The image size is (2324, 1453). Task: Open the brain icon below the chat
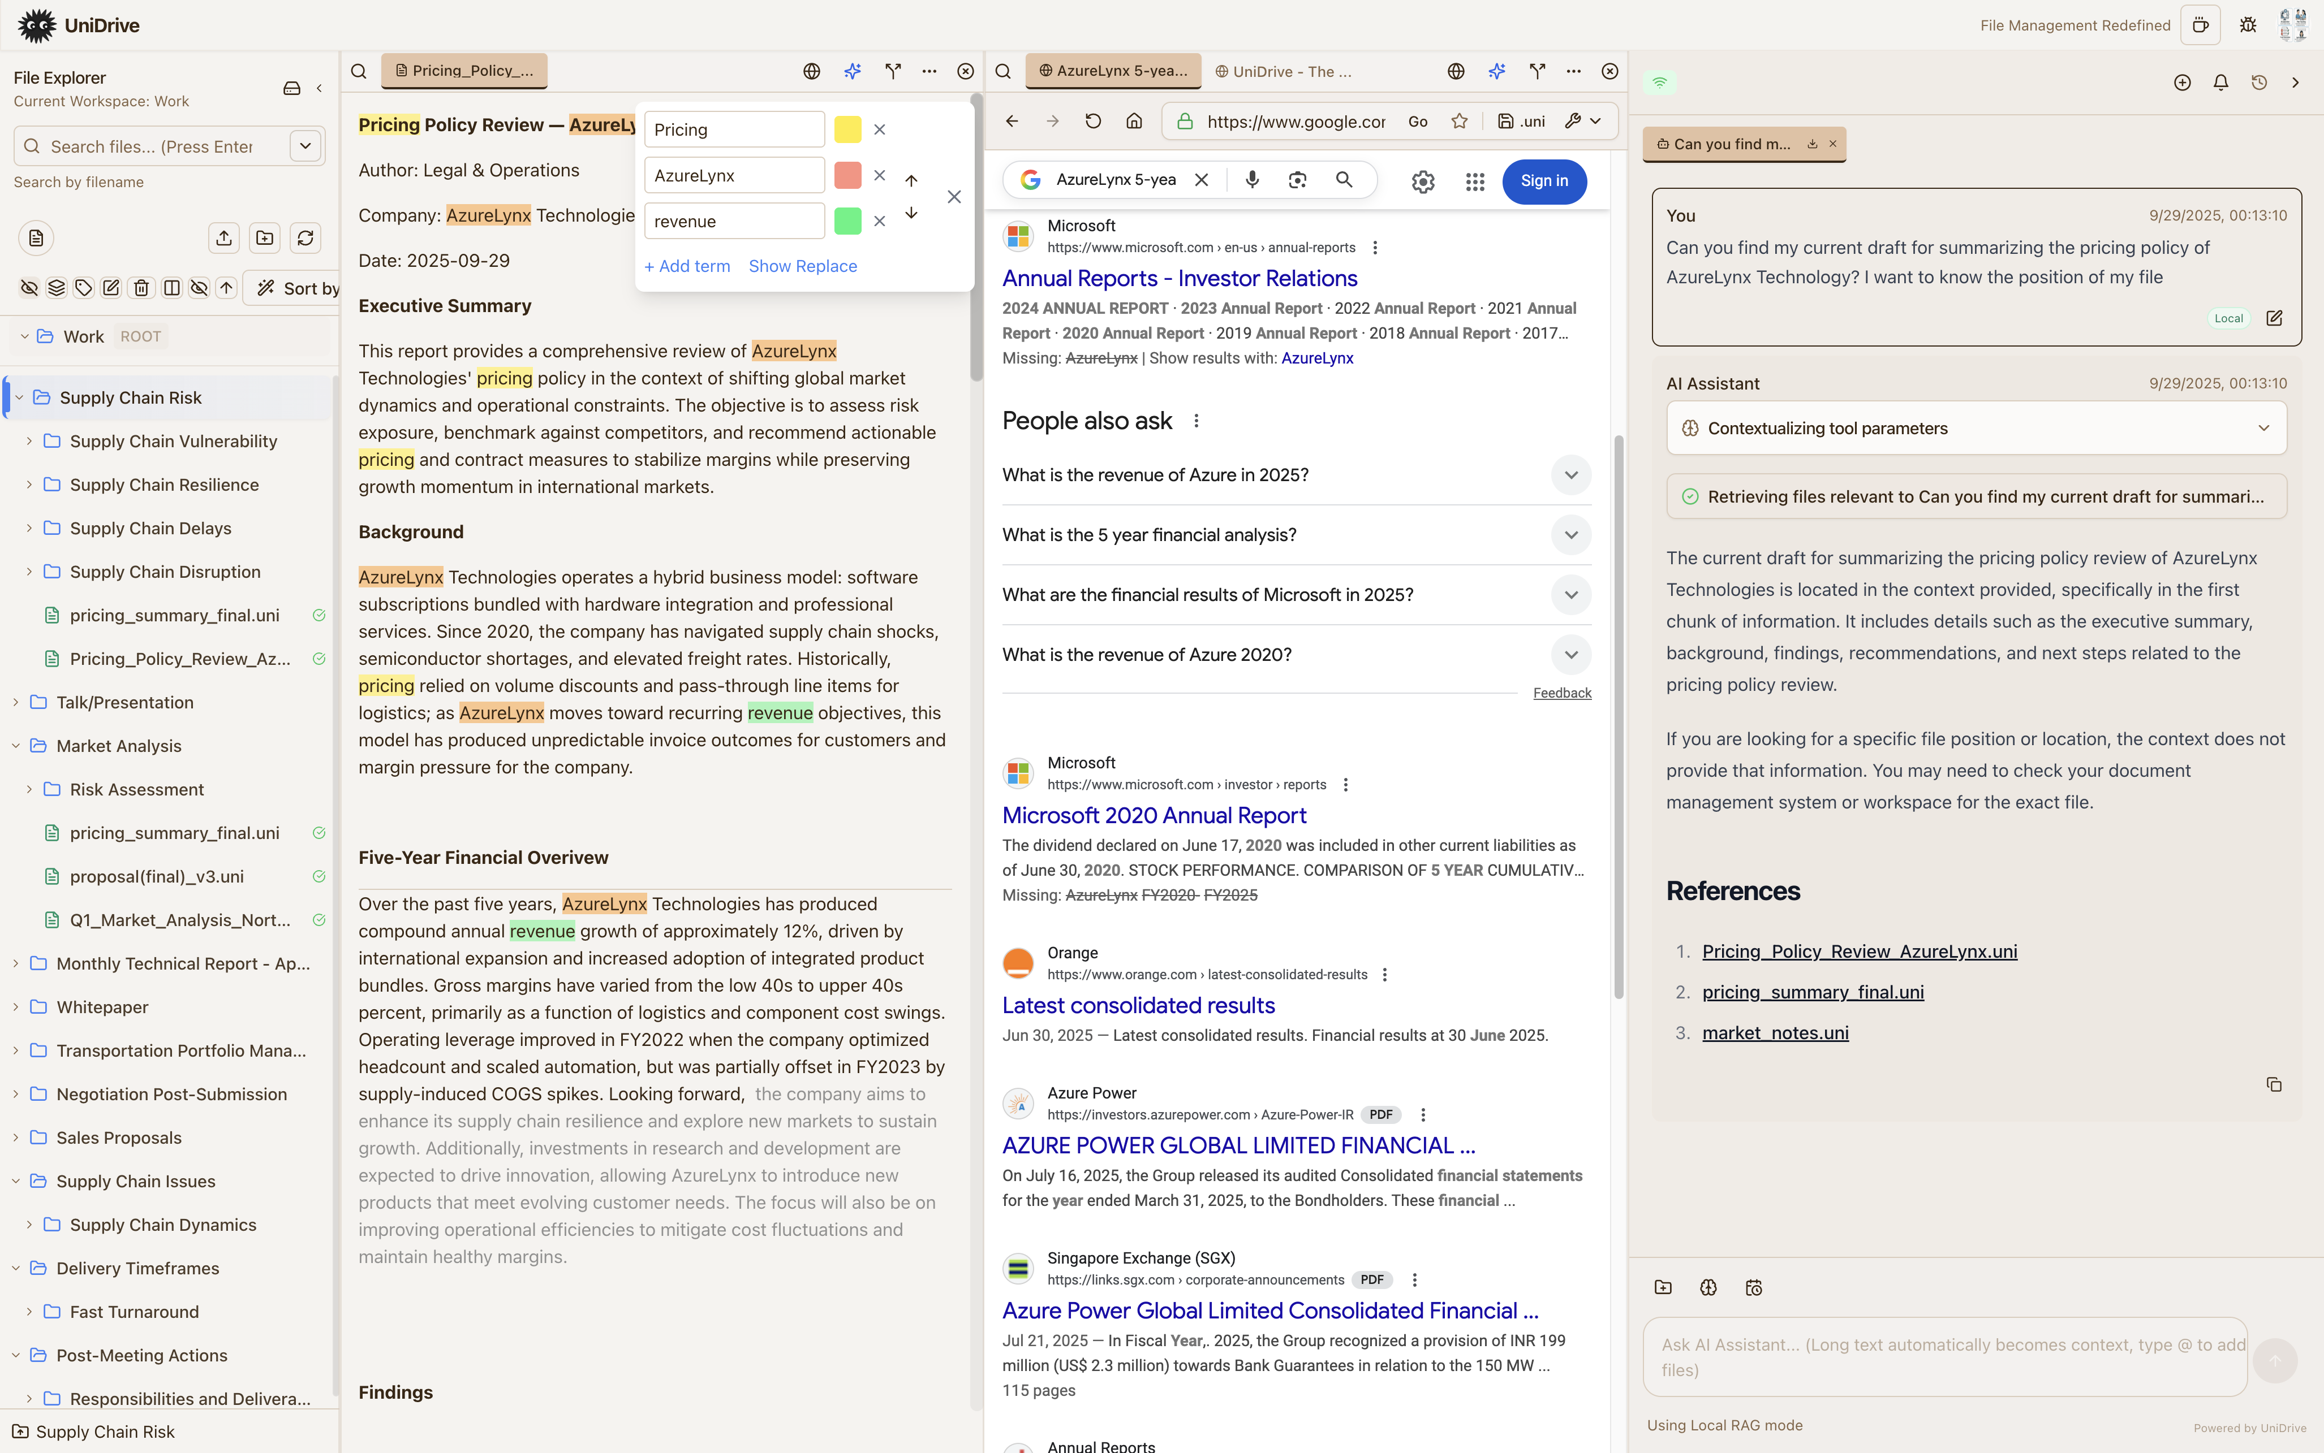(1708, 1288)
